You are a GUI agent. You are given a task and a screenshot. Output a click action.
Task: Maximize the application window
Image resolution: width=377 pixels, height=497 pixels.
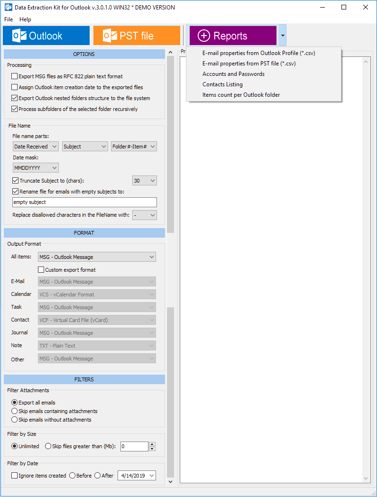click(x=344, y=7)
